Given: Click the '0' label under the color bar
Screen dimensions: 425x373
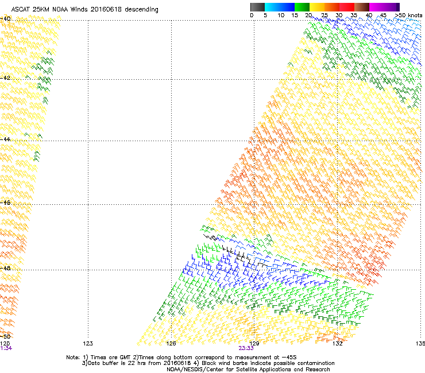Looking at the screenshot, I should point(252,15).
